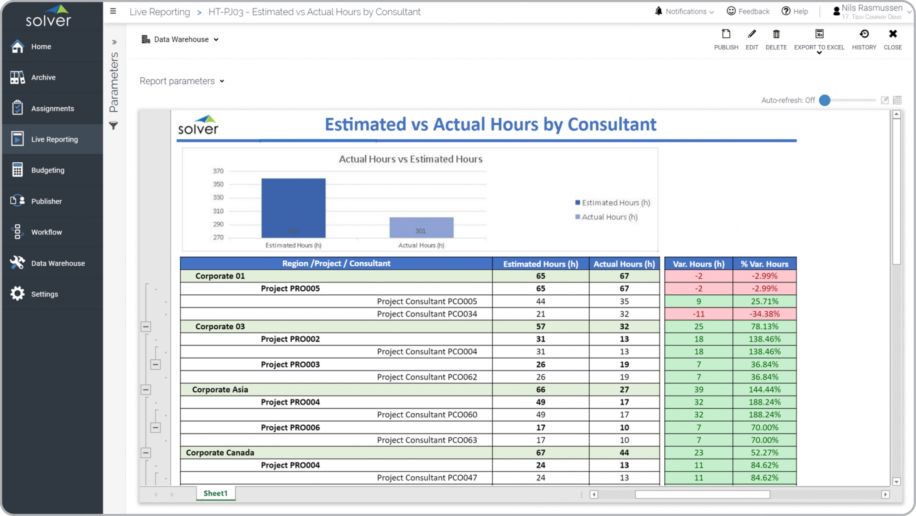Open the History icon

[x=864, y=34]
